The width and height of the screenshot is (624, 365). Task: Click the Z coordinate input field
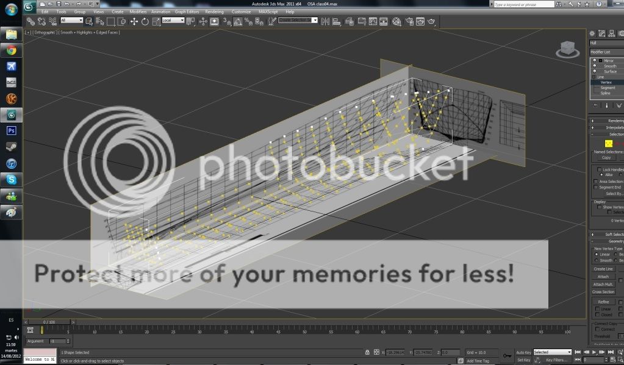click(x=451, y=352)
